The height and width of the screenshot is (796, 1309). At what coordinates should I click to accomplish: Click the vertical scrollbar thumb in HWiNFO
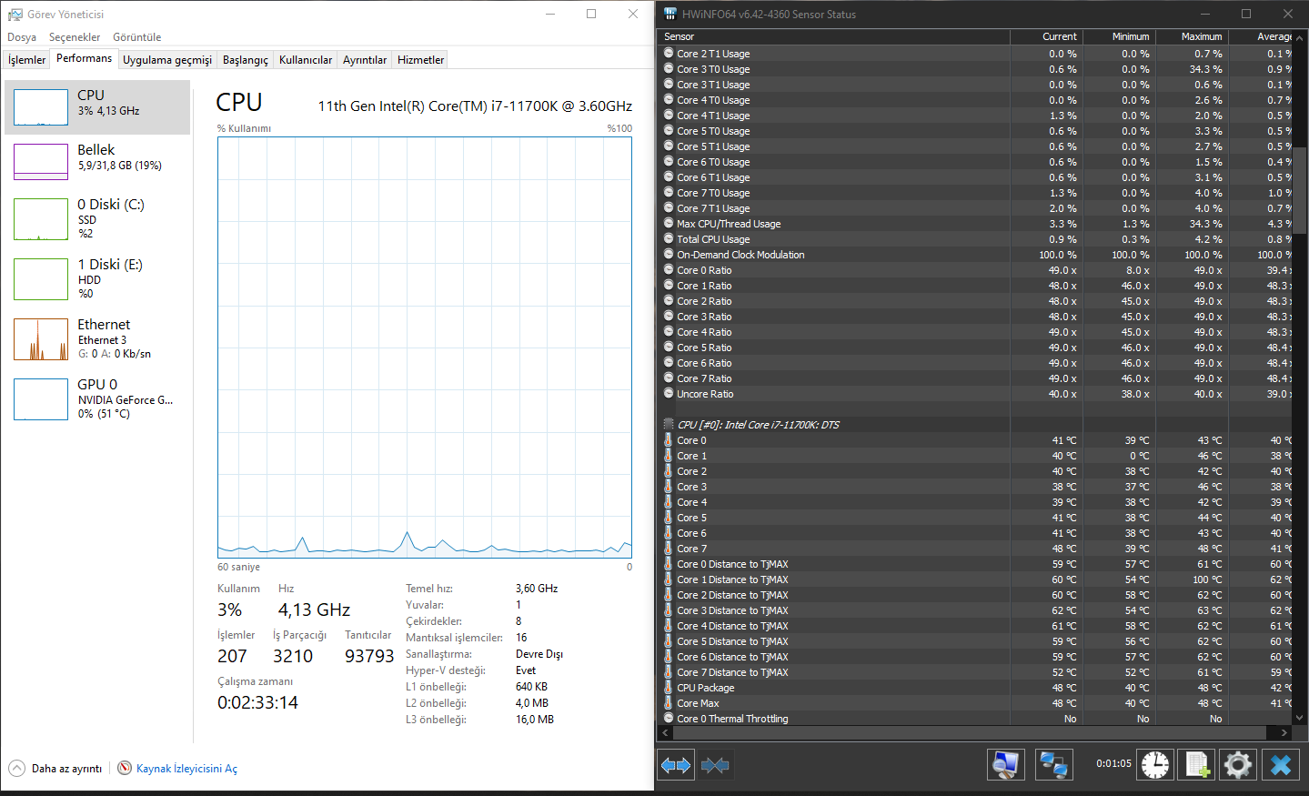[x=1300, y=191]
